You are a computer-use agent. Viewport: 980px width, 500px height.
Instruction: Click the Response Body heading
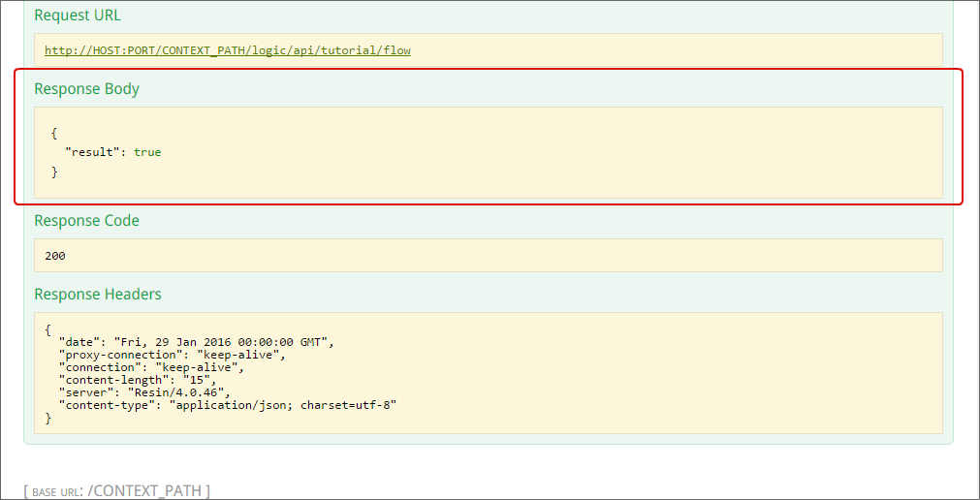click(x=86, y=89)
